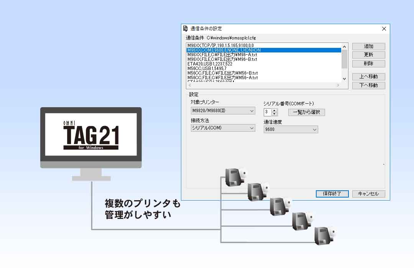Select the M96XX FILE M96-B.txt list row
Viewport: 414px width, 268px height.
tap(264, 59)
